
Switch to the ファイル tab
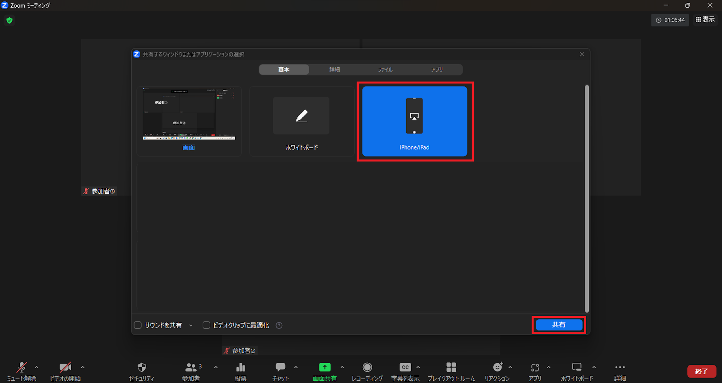click(385, 70)
